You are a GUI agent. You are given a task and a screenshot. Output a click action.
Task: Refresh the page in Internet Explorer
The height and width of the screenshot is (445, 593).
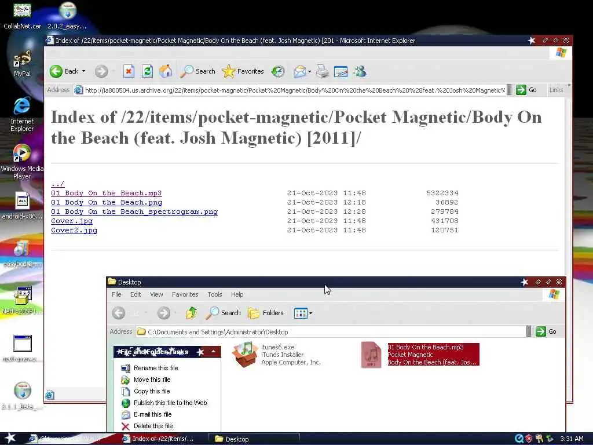(x=147, y=71)
